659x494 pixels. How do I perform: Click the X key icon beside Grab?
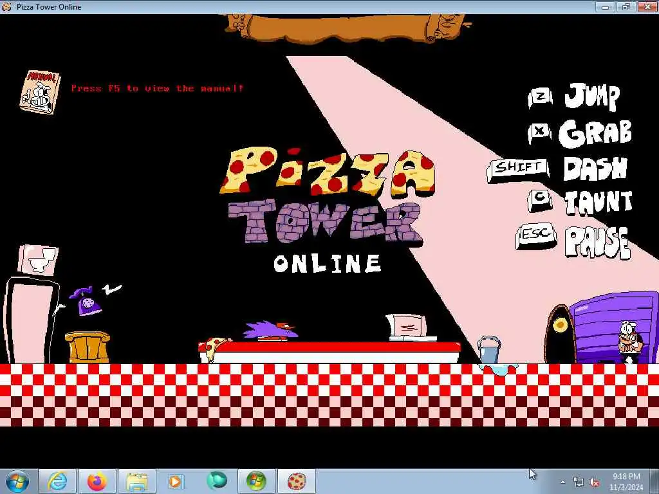(541, 133)
